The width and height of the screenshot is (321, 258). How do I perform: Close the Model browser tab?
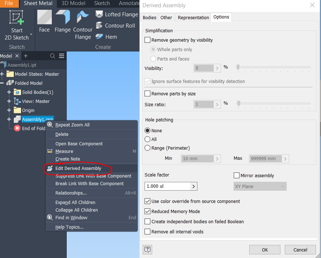pos(17,56)
